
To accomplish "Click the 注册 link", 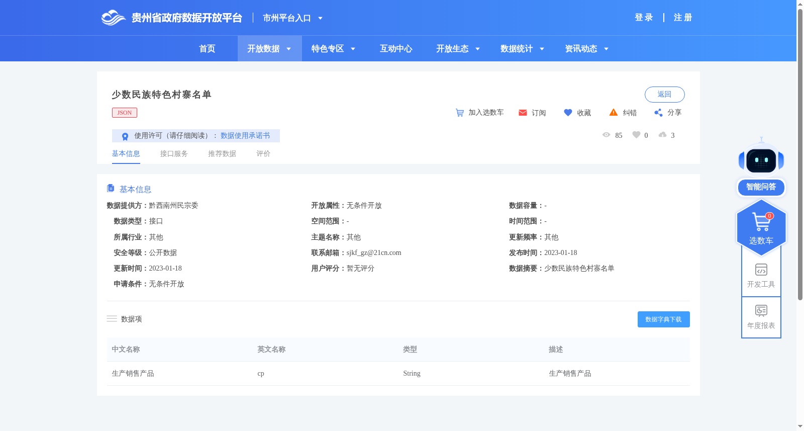I will pyautogui.click(x=683, y=18).
